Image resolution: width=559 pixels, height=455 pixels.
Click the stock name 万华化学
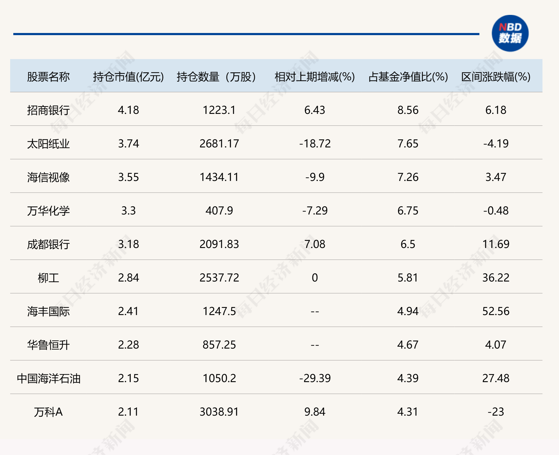tap(48, 211)
